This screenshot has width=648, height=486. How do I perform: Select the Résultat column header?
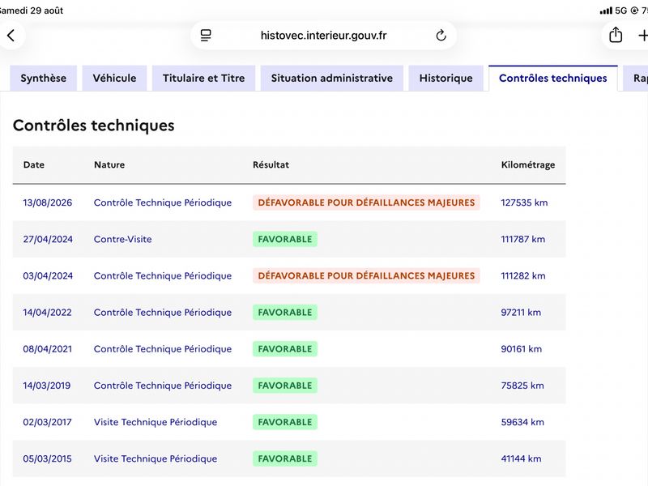point(271,165)
